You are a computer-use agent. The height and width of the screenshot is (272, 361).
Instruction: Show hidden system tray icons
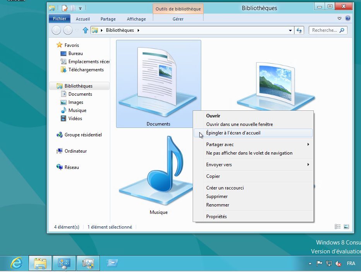pos(310,263)
